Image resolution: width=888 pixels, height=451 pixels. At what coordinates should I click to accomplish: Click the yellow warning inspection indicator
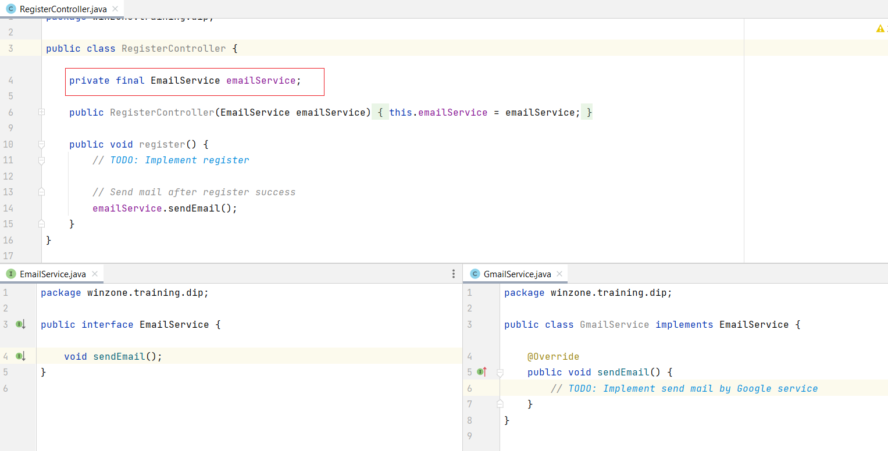880,28
